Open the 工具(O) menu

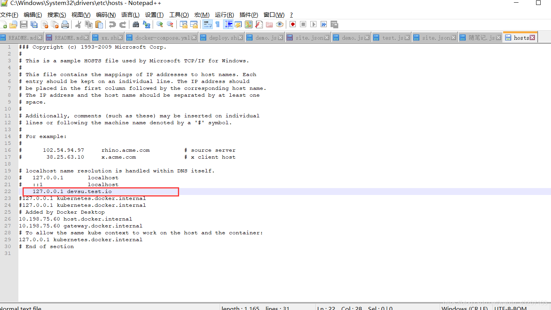pyautogui.click(x=179, y=15)
